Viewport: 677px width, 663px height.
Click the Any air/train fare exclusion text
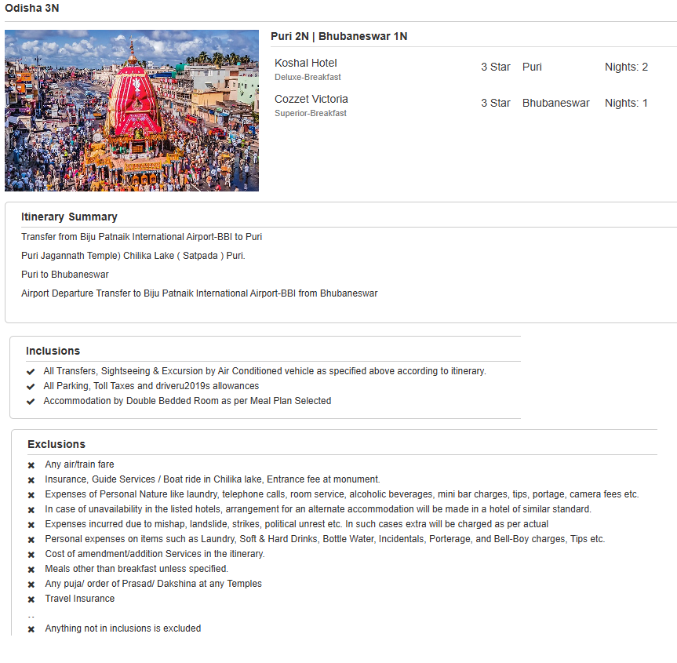pos(79,464)
